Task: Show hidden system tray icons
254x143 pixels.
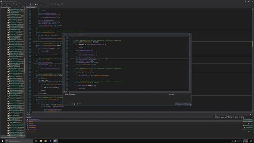Action: pyautogui.click(x=230, y=141)
